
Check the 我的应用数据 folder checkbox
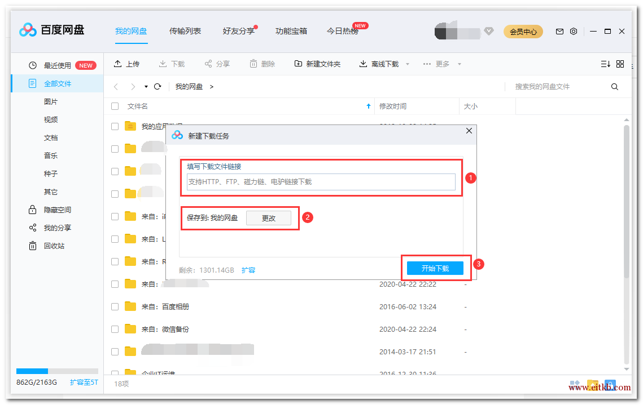coord(115,126)
